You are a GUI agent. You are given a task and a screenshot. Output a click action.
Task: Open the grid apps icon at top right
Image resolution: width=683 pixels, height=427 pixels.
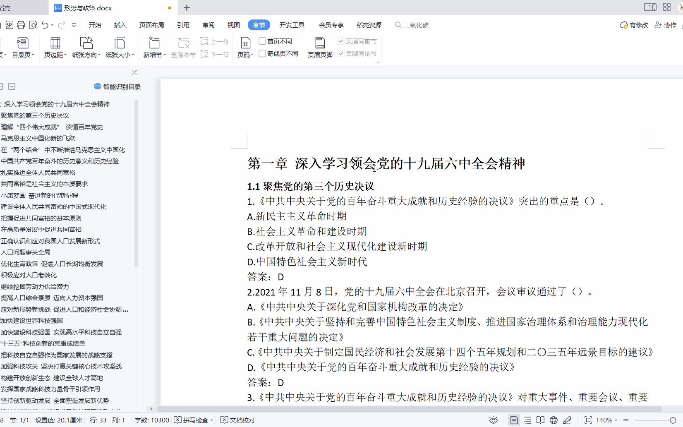pyautogui.click(x=667, y=7)
